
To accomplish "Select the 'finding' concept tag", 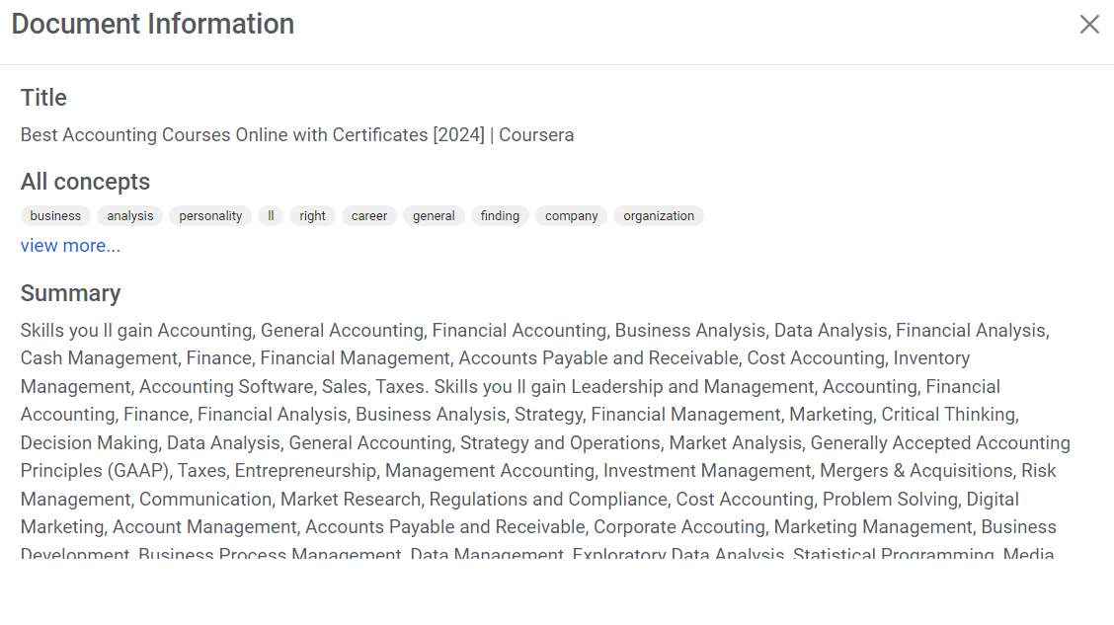I will coord(500,216).
